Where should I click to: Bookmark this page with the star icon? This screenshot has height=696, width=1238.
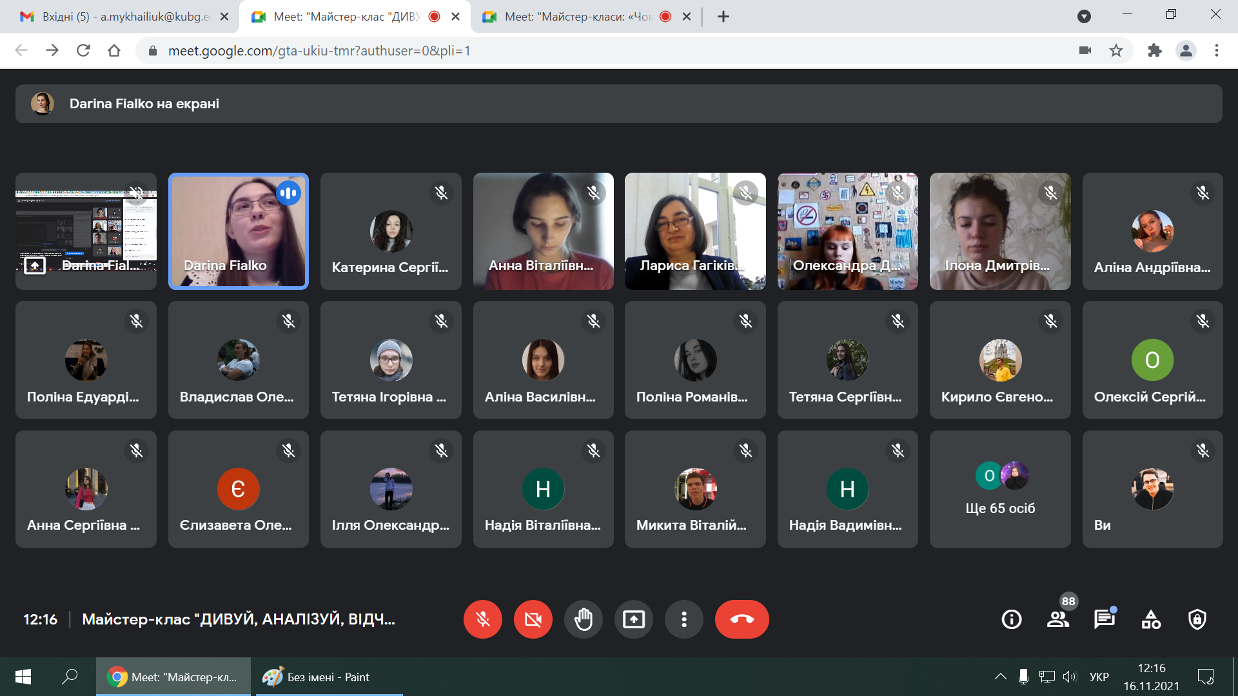(x=1116, y=50)
